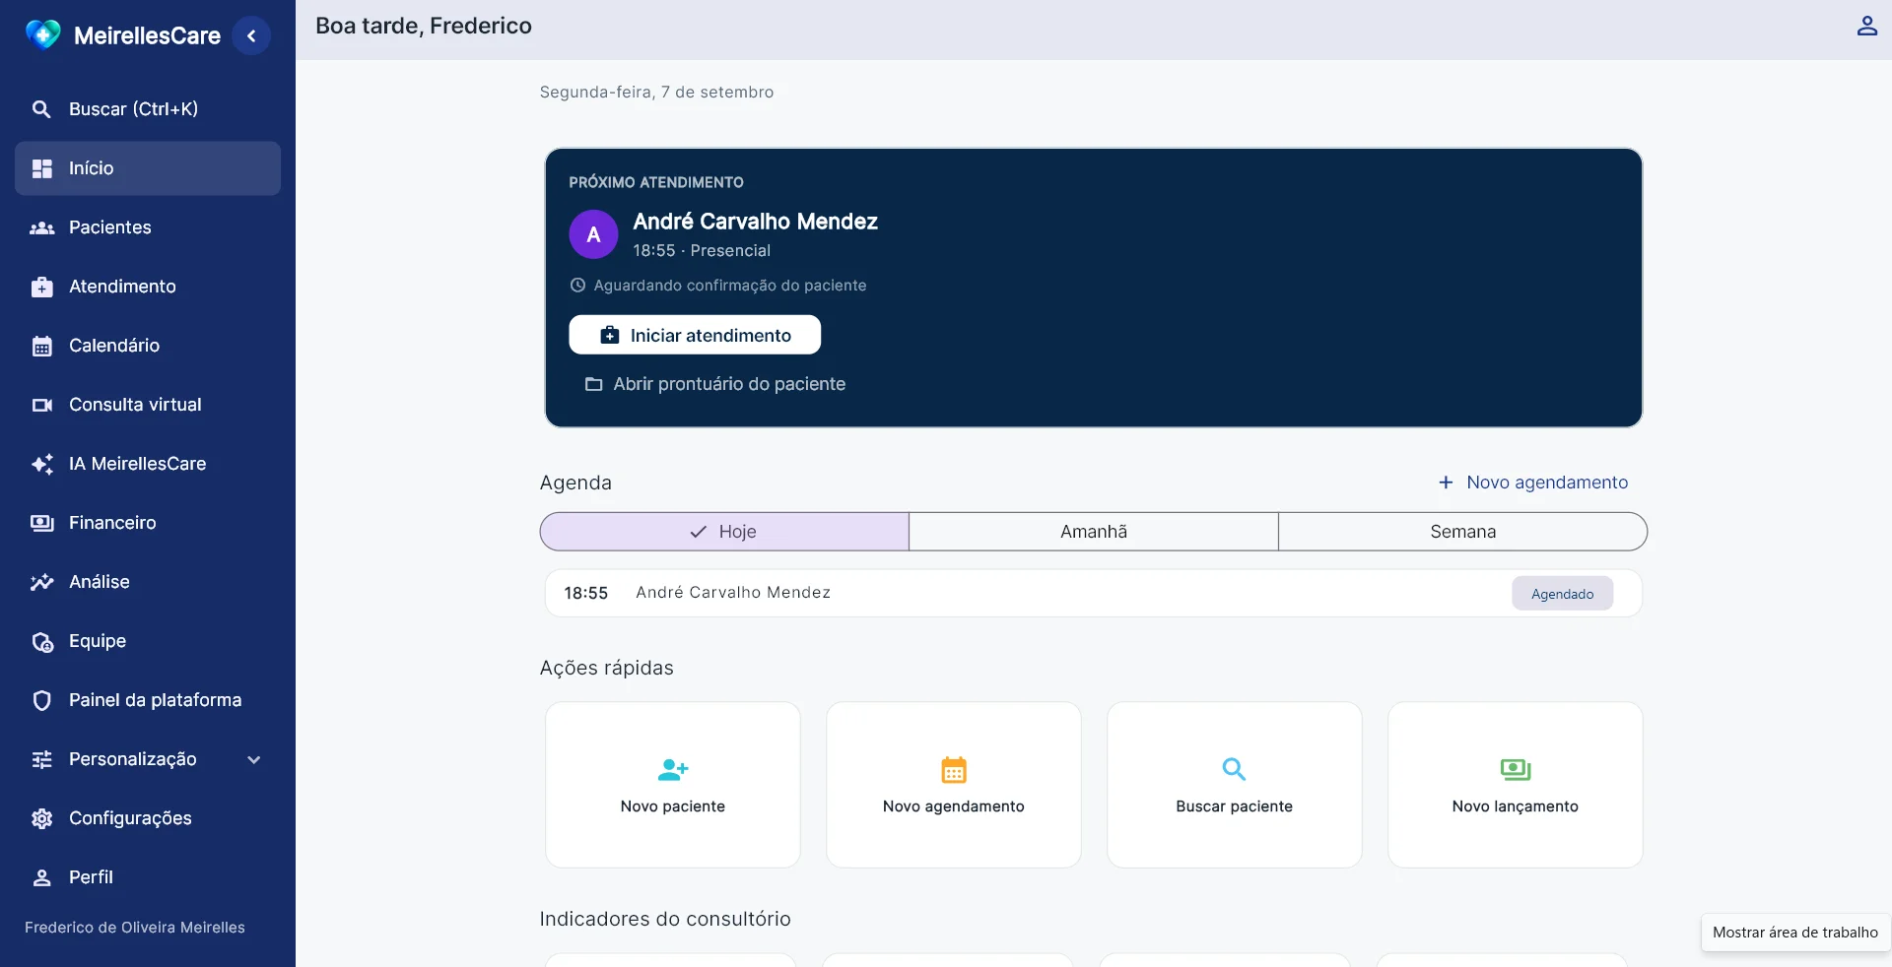Open the Consulta virtual menu item
This screenshot has height=967, width=1892.
click(148, 405)
